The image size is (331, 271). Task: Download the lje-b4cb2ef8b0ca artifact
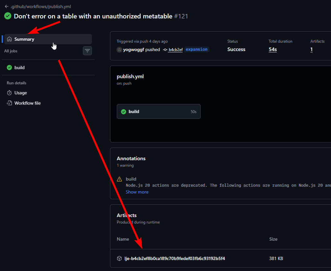pos(175,258)
